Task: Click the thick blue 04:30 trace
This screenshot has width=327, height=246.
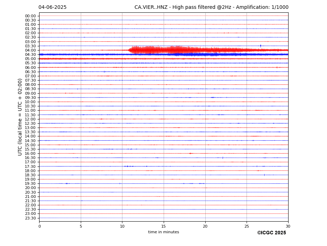Action: [164, 54]
